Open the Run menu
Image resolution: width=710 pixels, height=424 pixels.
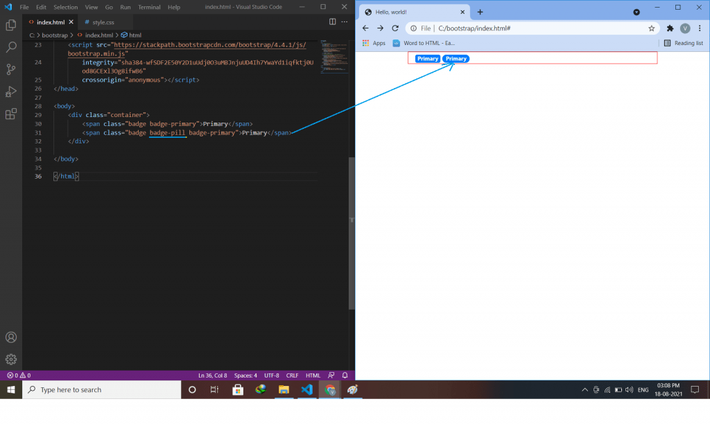(x=125, y=7)
